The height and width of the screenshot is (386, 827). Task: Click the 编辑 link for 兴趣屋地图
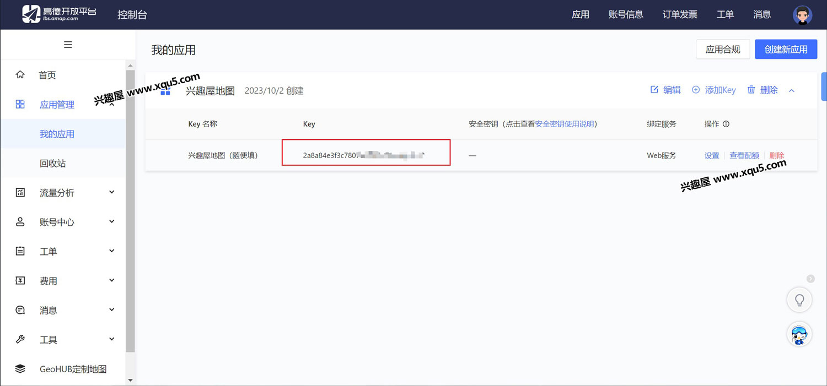[672, 90]
